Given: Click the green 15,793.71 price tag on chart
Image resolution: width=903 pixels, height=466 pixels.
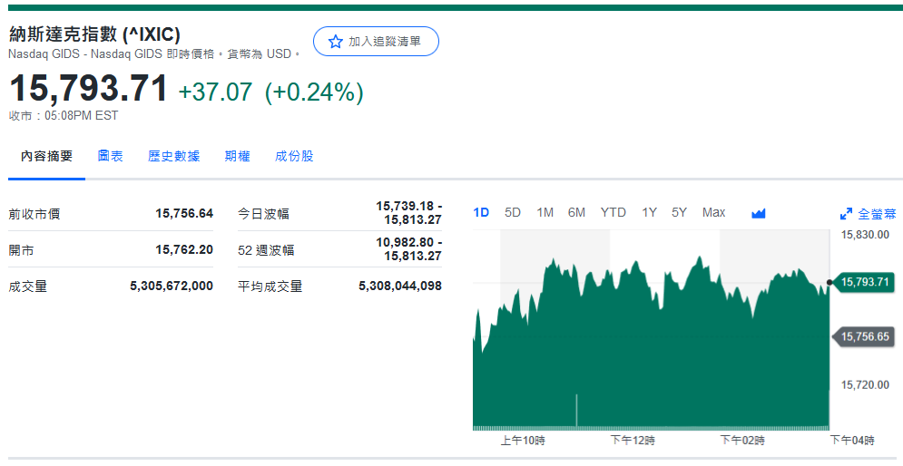Looking at the screenshot, I should pyautogui.click(x=864, y=282).
